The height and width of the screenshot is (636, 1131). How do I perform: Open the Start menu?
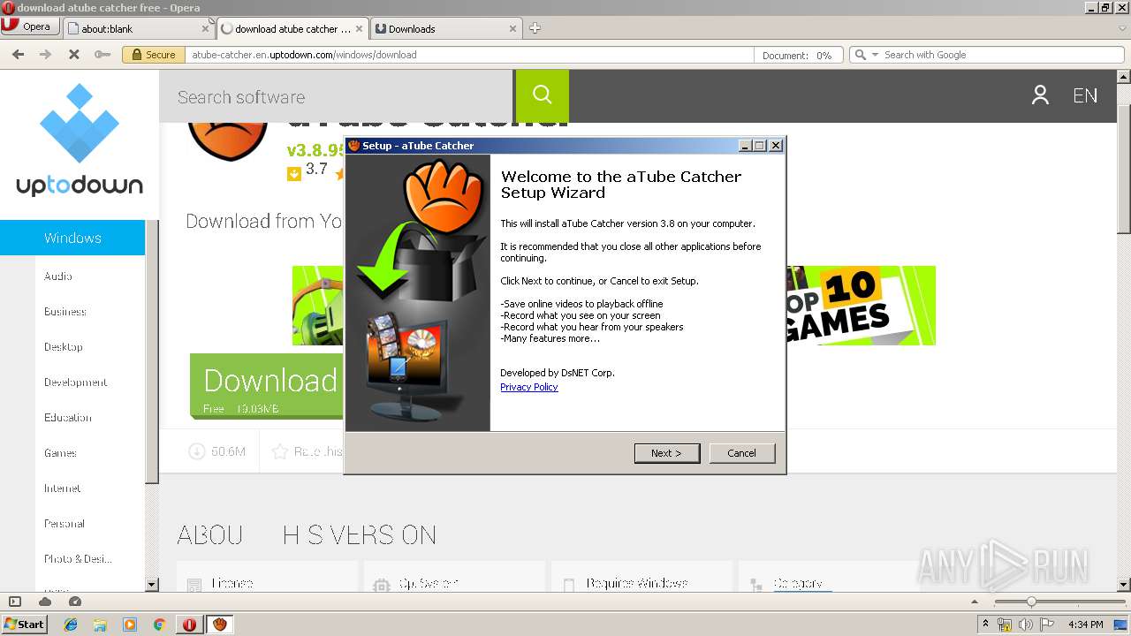(24, 624)
